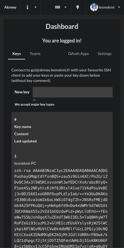Expand the caret beside the info icon
The image size is (124, 248).
pos(36,7)
